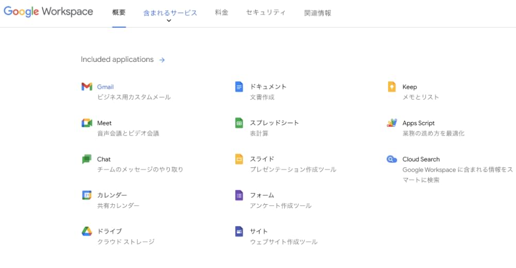This screenshot has width=516, height=268.
Task: Click the green Chat bubble icon
Action: click(x=86, y=159)
